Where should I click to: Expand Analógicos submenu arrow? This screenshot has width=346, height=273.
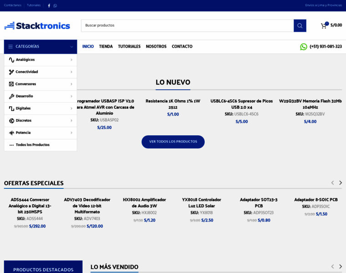point(71,60)
